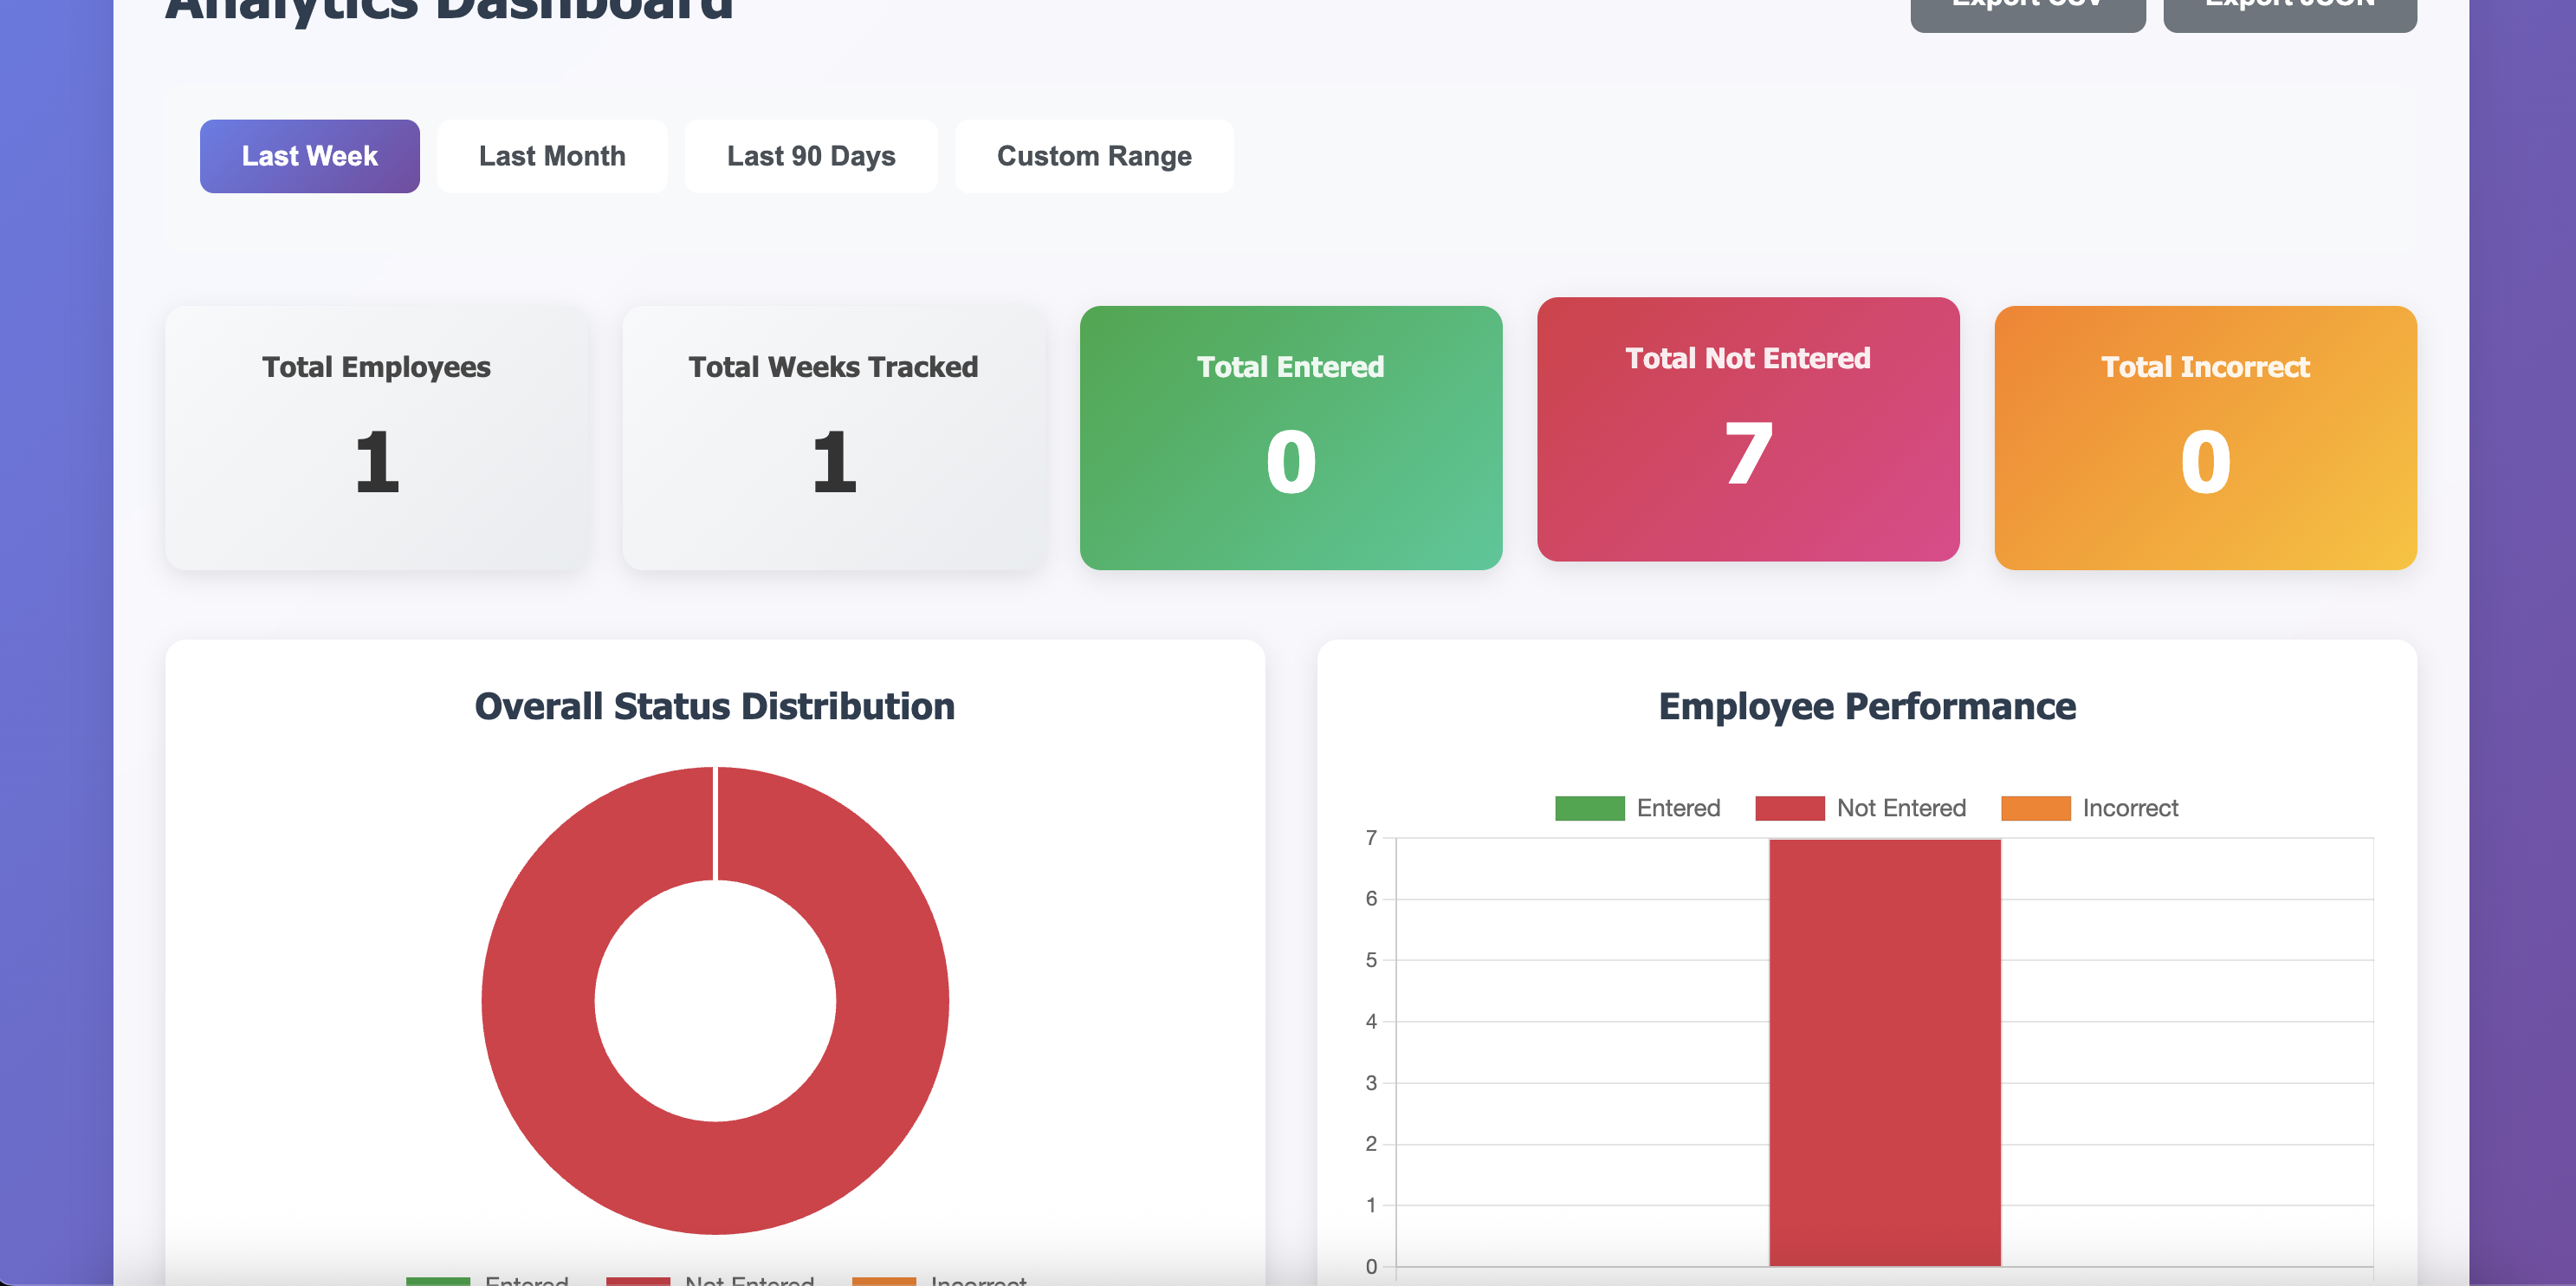Click the red Total Not Entered card
Image resolution: width=2576 pixels, height=1286 pixels.
tap(1747, 429)
